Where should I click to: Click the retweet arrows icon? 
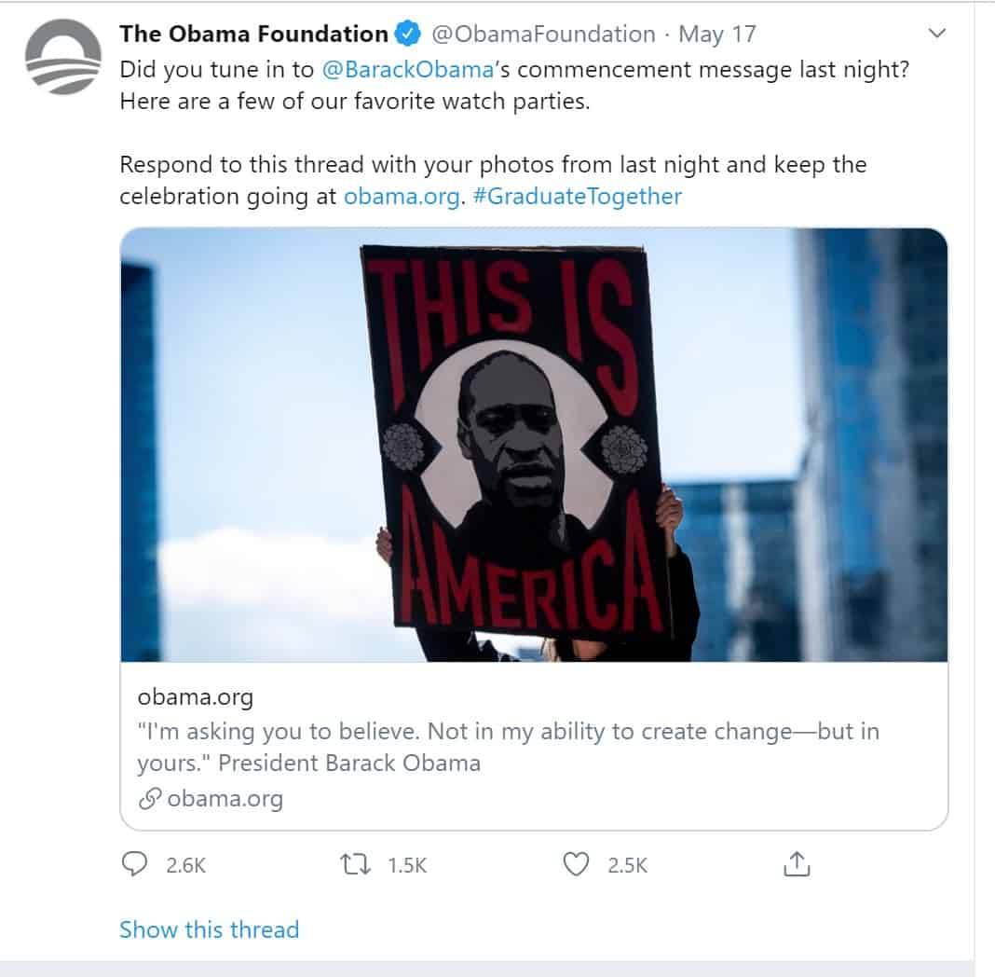click(355, 864)
